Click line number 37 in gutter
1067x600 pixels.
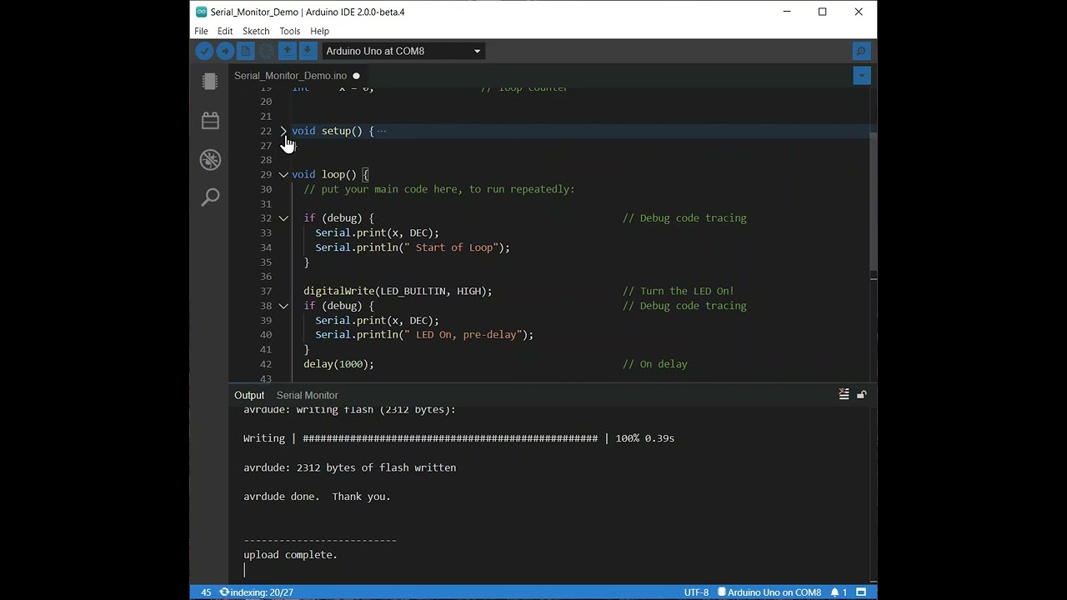click(x=266, y=291)
